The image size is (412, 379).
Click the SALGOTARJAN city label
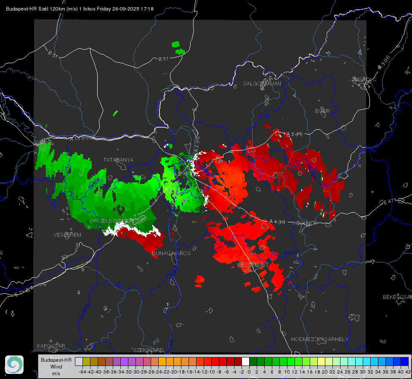pyautogui.click(x=262, y=84)
